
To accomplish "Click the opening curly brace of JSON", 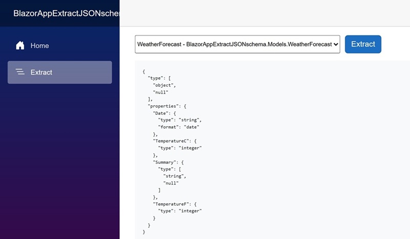I will click(144, 71).
